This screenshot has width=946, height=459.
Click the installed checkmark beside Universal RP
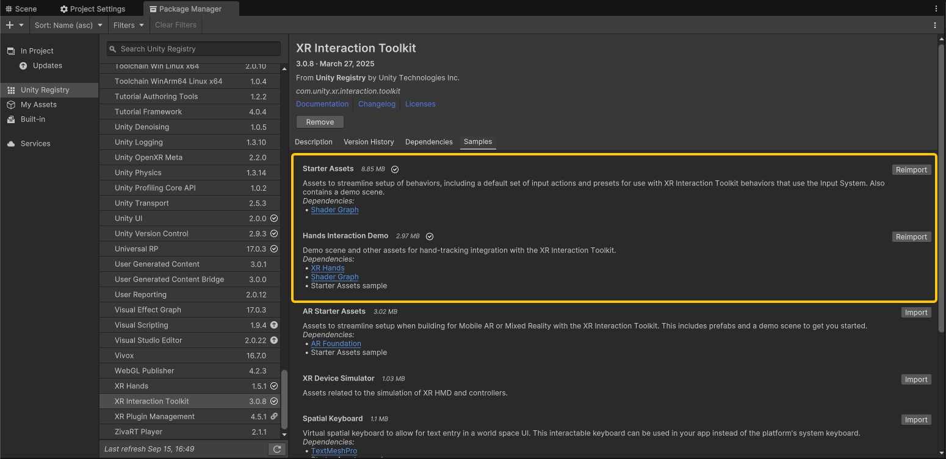pyautogui.click(x=274, y=249)
